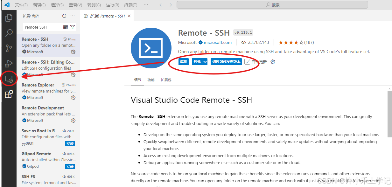Click the v0.115.1 version badge

click(x=243, y=33)
